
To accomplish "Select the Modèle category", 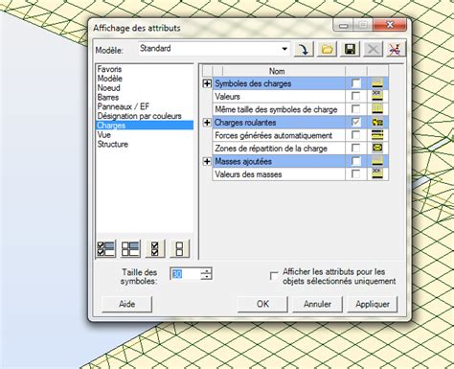I will pyautogui.click(x=110, y=79).
